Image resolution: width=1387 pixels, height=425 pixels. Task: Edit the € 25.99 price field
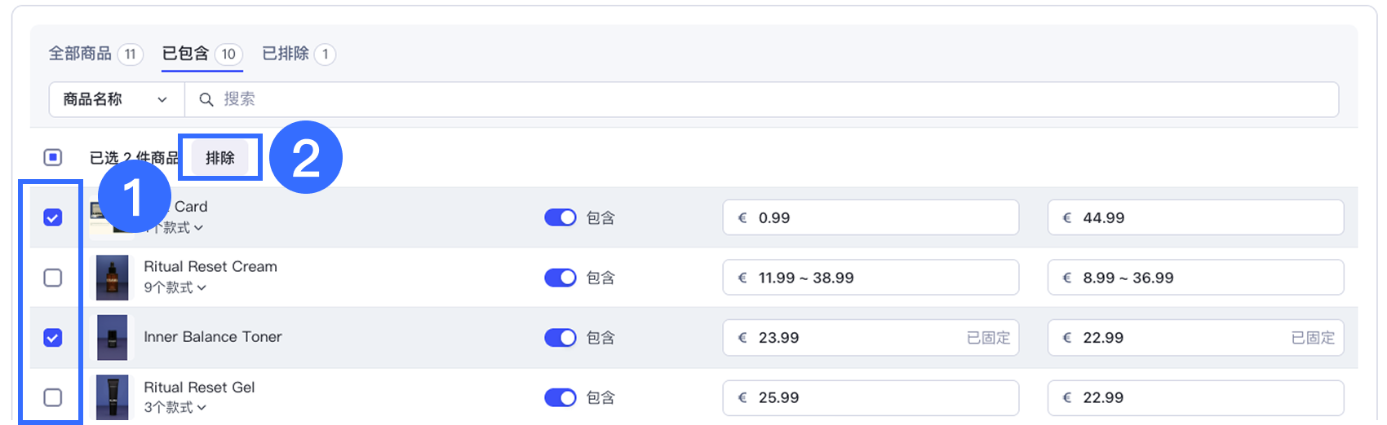[x=870, y=397]
